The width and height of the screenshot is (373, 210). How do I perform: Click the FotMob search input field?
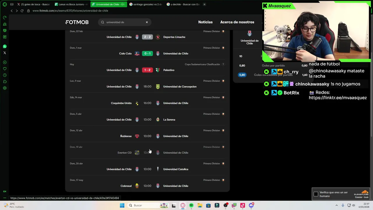[125, 22]
